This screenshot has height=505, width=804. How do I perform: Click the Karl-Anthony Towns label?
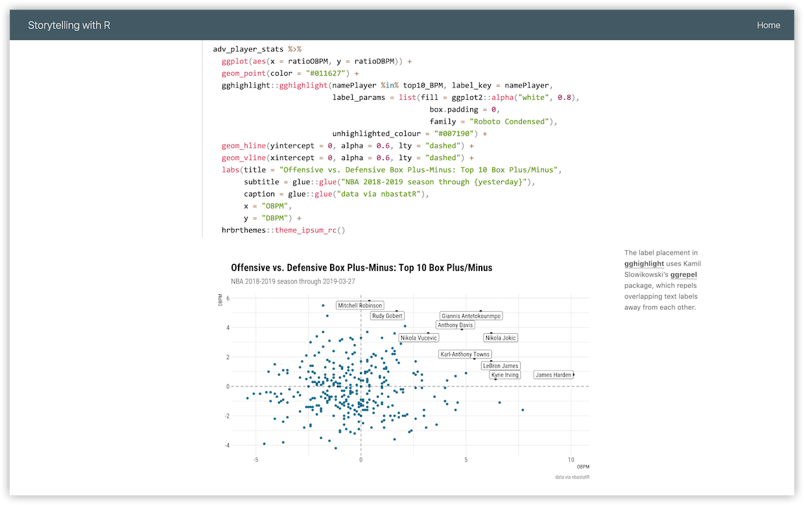(x=464, y=354)
